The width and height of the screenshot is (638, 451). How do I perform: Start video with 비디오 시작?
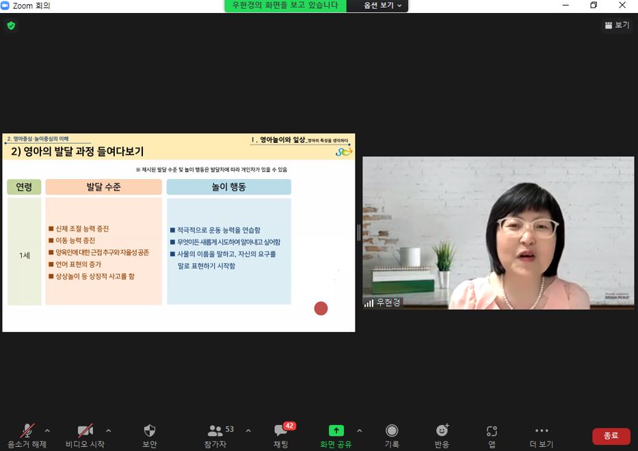pos(85,431)
